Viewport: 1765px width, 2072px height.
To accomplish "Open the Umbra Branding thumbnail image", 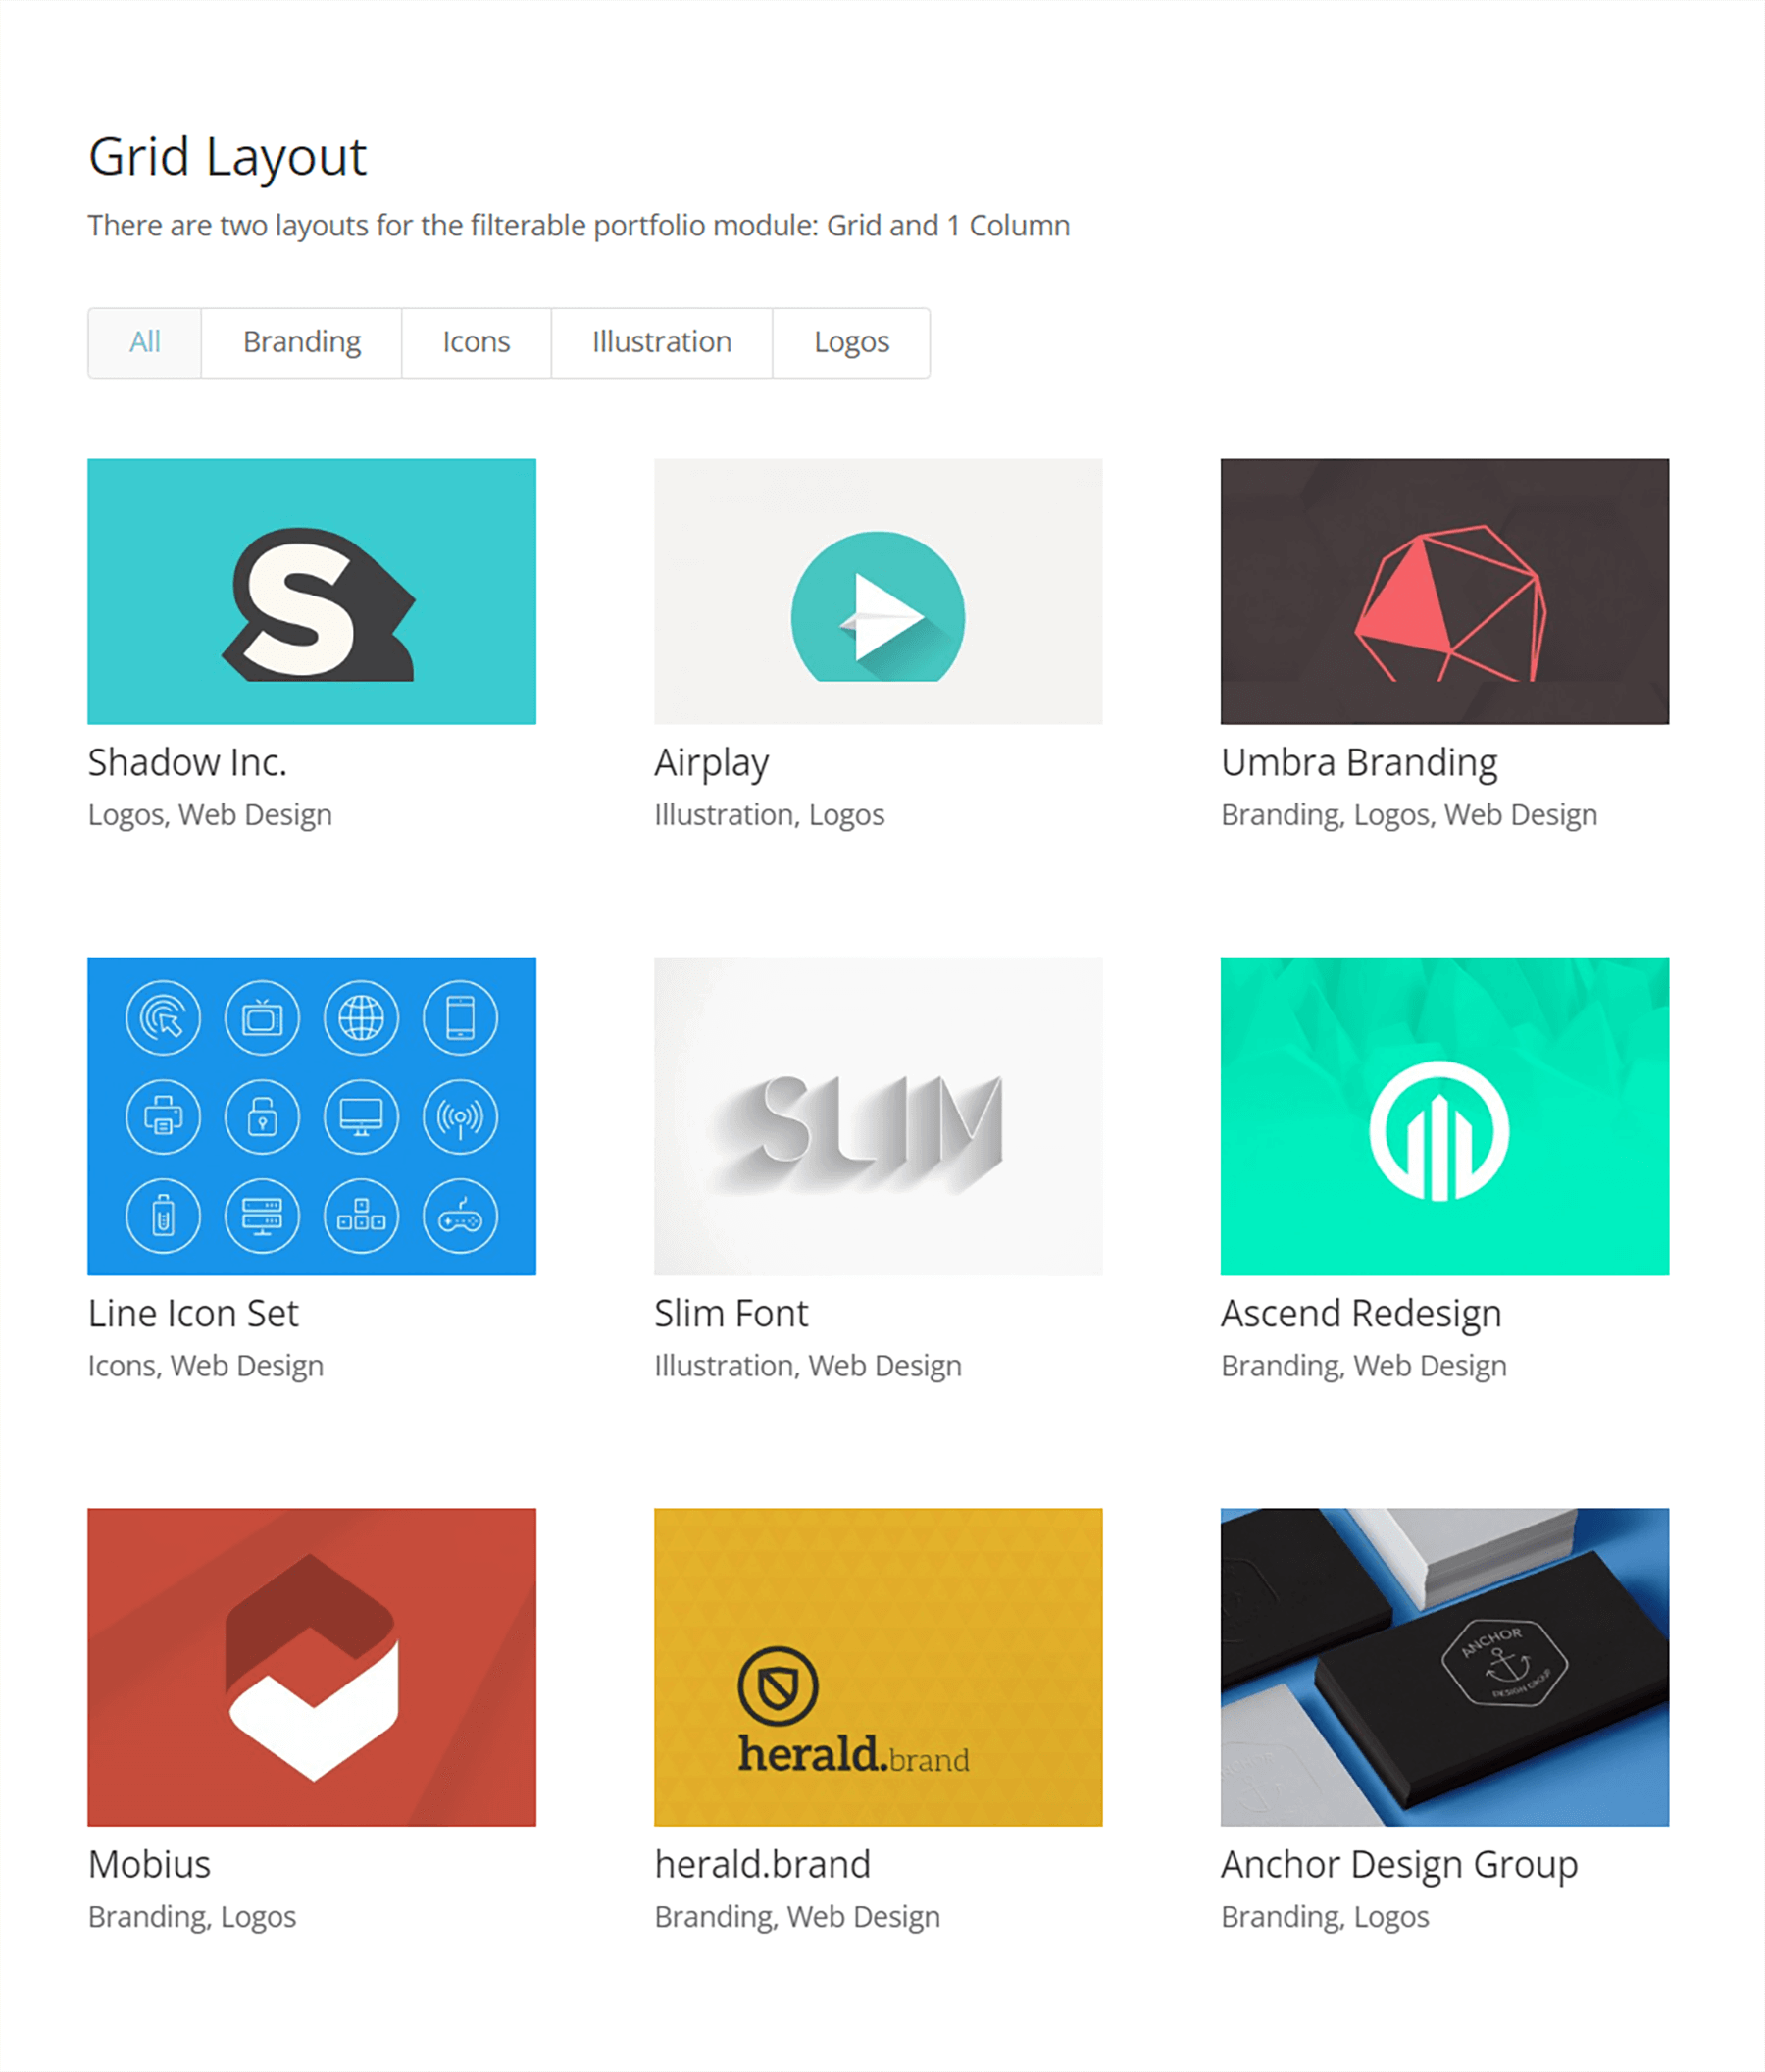I will point(1445,591).
